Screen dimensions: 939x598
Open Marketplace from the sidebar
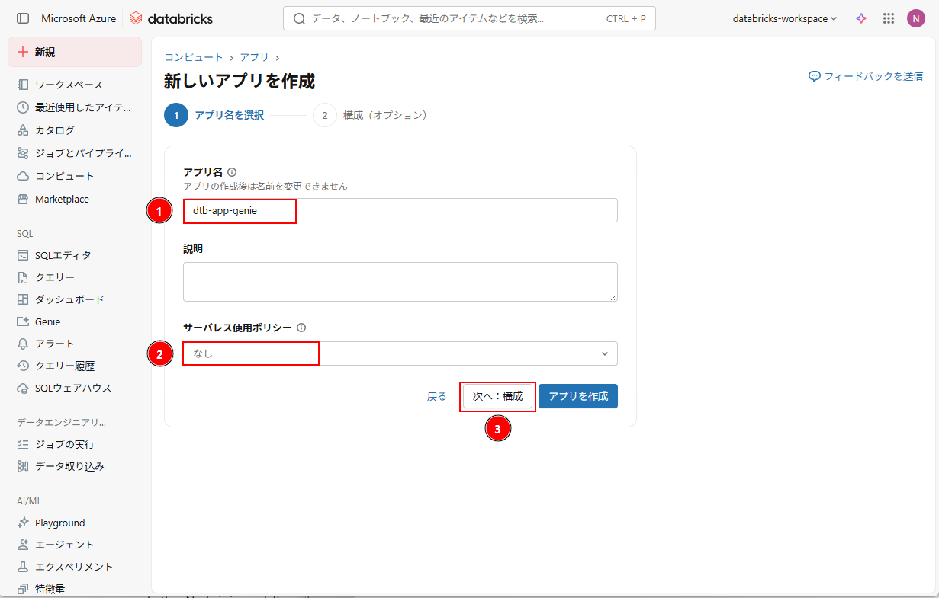click(62, 199)
